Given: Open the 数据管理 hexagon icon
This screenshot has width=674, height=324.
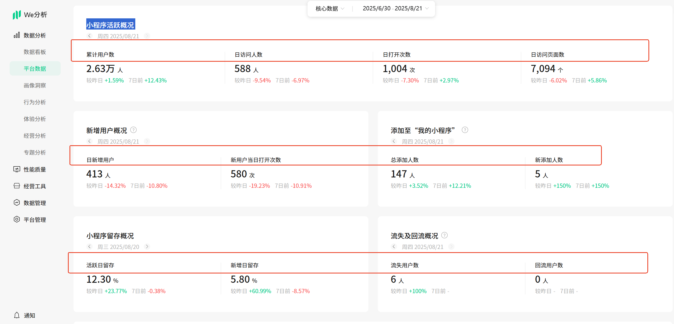Looking at the screenshot, I should point(17,203).
